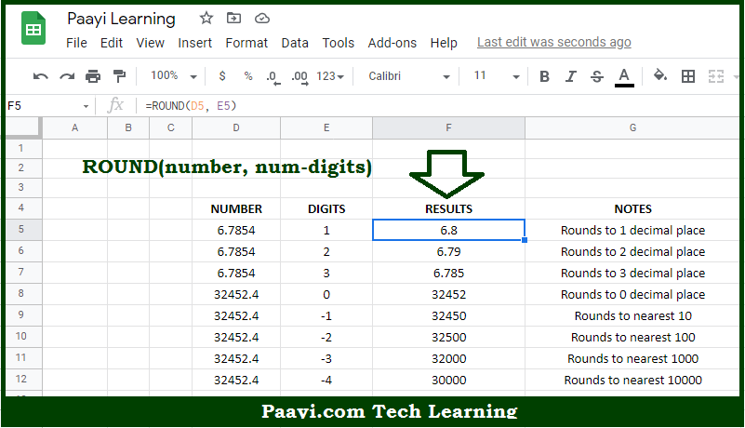The width and height of the screenshot is (745, 428).
Task: Click the RESULTS header cell
Action: pyautogui.click(x=448, y=208)
